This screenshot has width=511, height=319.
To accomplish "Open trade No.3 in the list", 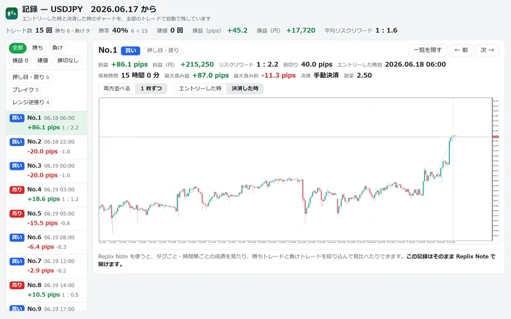I will 47,170.
